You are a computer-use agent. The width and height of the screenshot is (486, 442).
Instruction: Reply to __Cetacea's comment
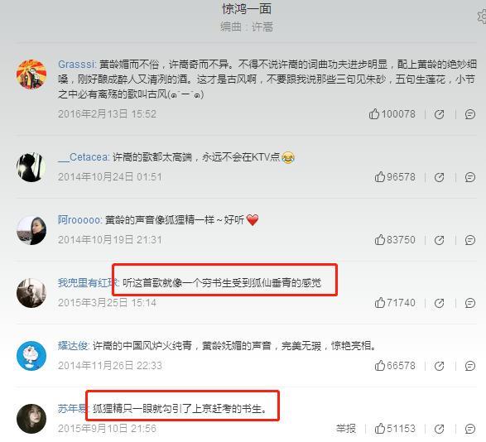tap(470, 177)
